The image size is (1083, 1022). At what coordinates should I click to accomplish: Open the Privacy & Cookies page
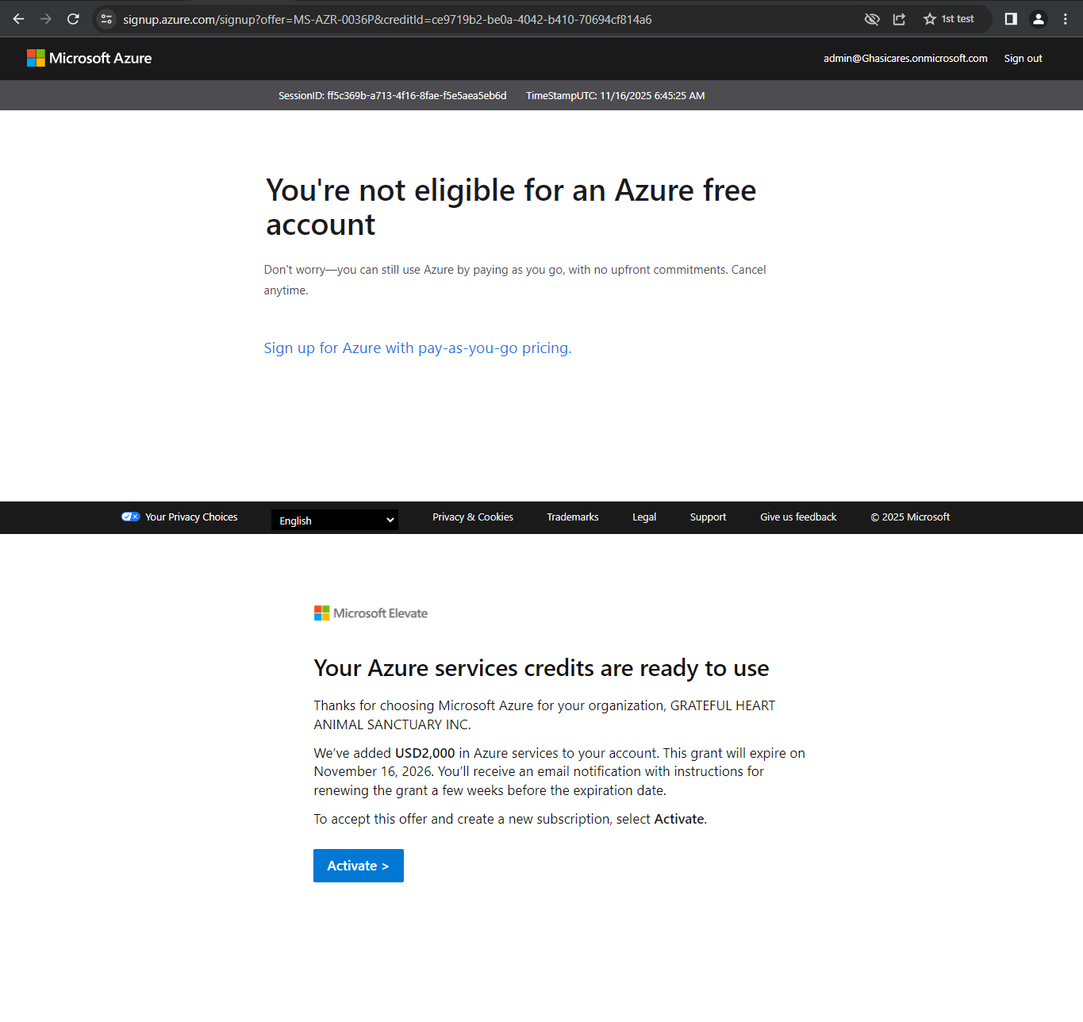click(x=473, y=517)
